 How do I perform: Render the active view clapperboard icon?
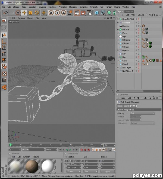[x=77, y=13]
